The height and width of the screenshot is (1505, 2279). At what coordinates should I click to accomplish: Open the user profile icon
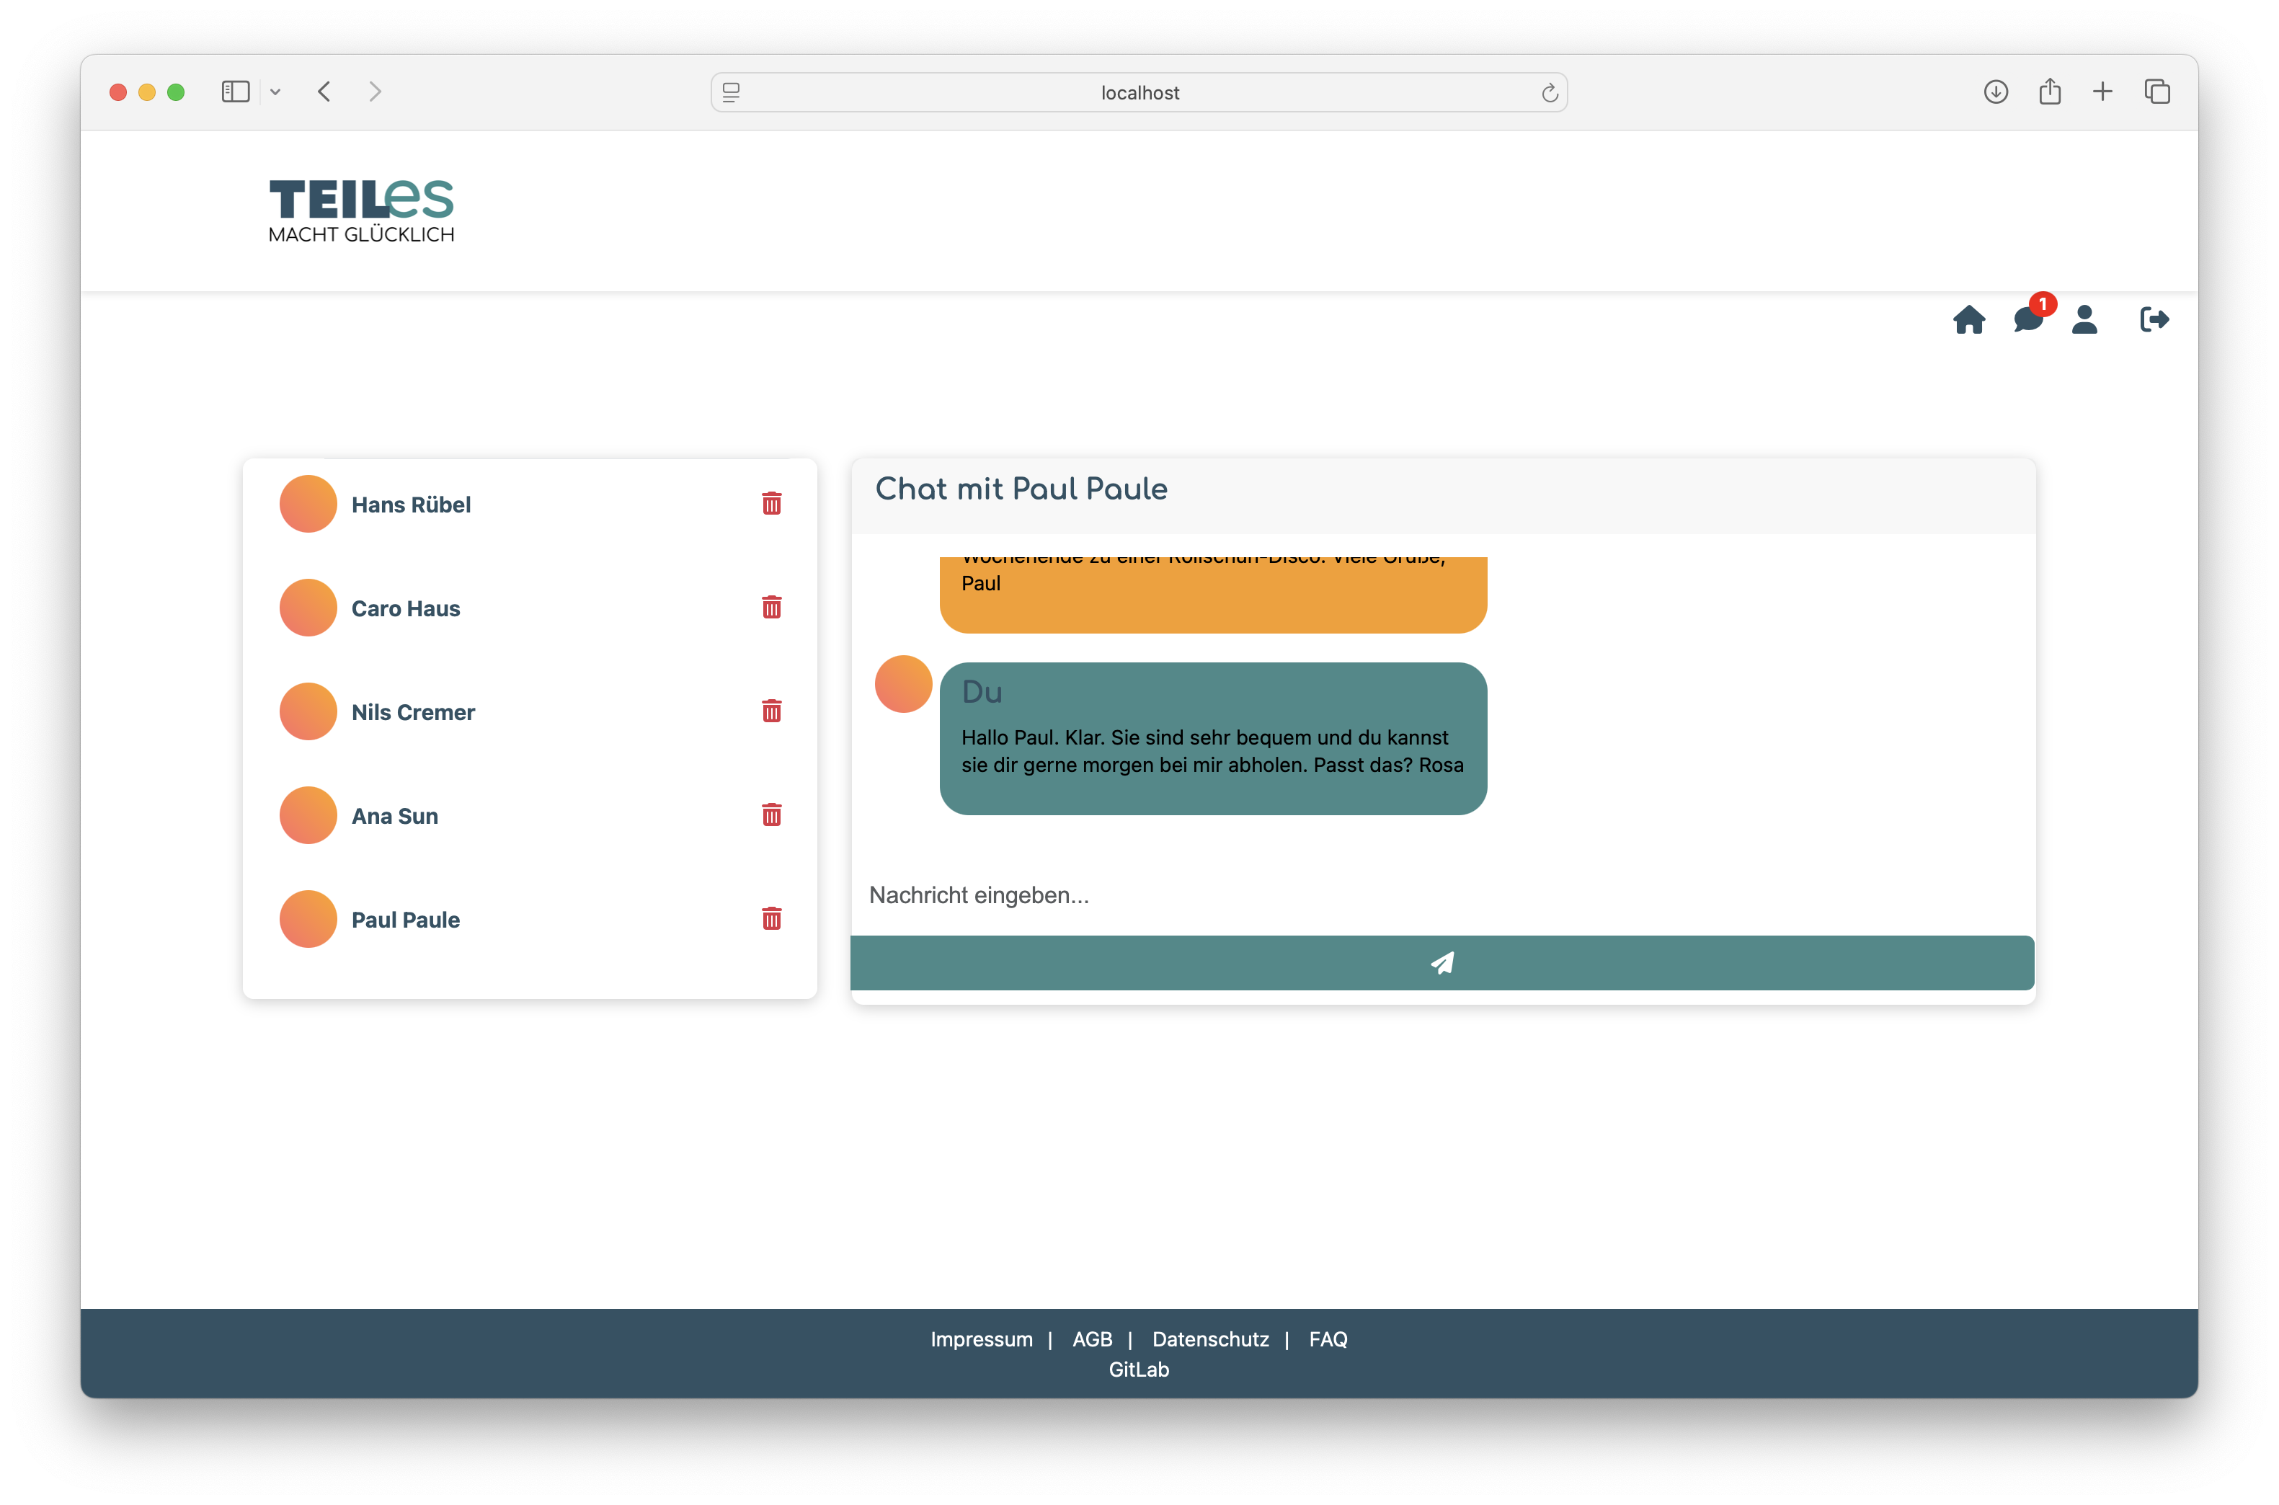[2084, 319]
